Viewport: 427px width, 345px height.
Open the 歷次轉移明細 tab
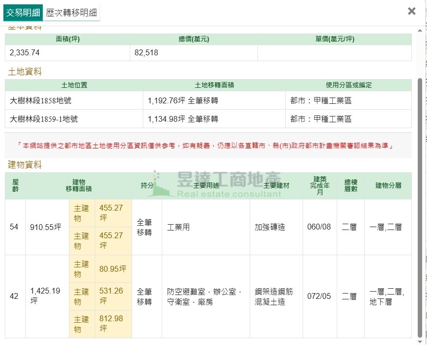pyautogui.click(x=71, y=13)
